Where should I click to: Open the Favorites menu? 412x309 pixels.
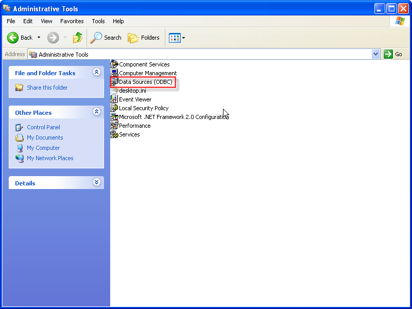pos(72,21)
